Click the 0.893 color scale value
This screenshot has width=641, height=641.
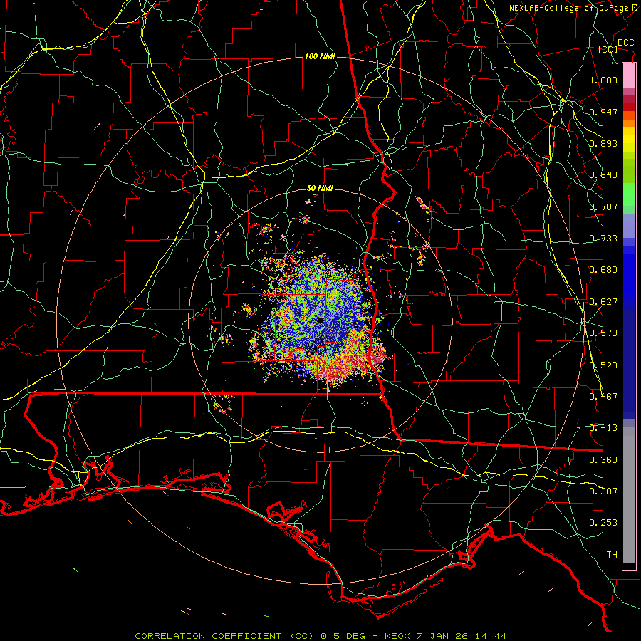(x=603, y=143)
